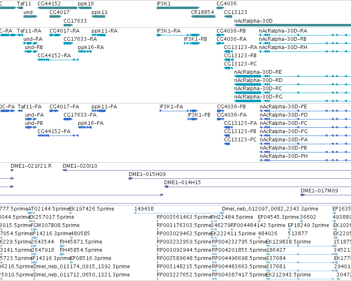Viewport: 351px width, 281px height.
Task: Click the DME1-014H15 BAC label
Action: pos(182,183)
